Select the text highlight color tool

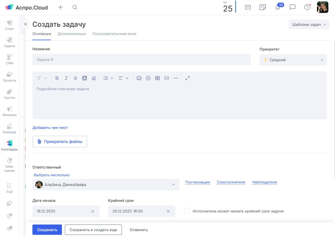[x=85, y=78]
